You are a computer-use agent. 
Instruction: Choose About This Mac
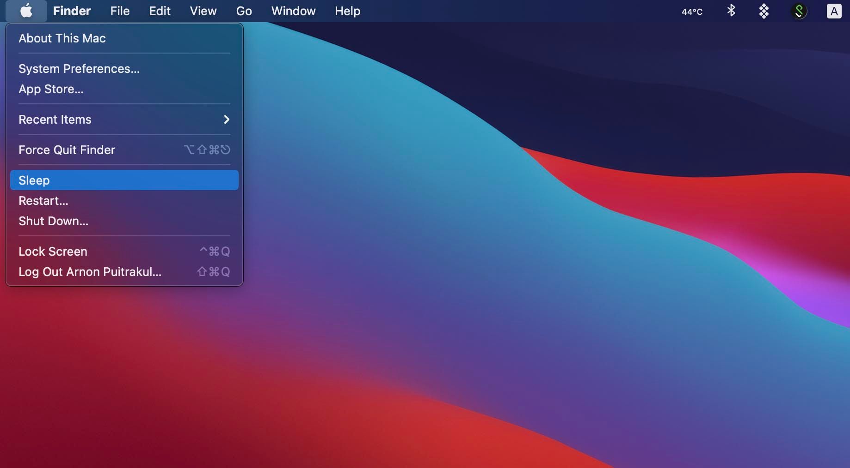[124, 38]
